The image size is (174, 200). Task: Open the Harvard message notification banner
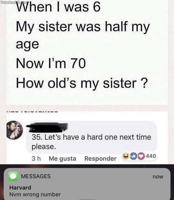[87, 184]
